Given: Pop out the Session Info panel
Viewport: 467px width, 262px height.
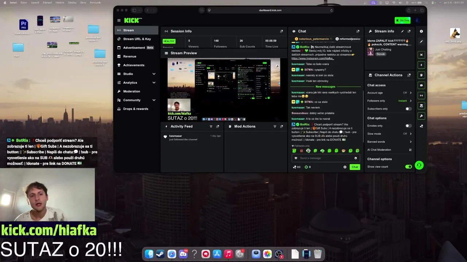Looking at the screenshot, I should pos(281,31).
